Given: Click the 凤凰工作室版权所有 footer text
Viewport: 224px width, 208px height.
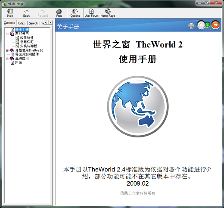Looking at the screenshot, I should tap(138, 193).
